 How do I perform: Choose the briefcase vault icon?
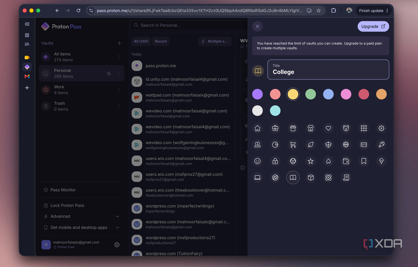pyautogui.click(x=275, y=128)
